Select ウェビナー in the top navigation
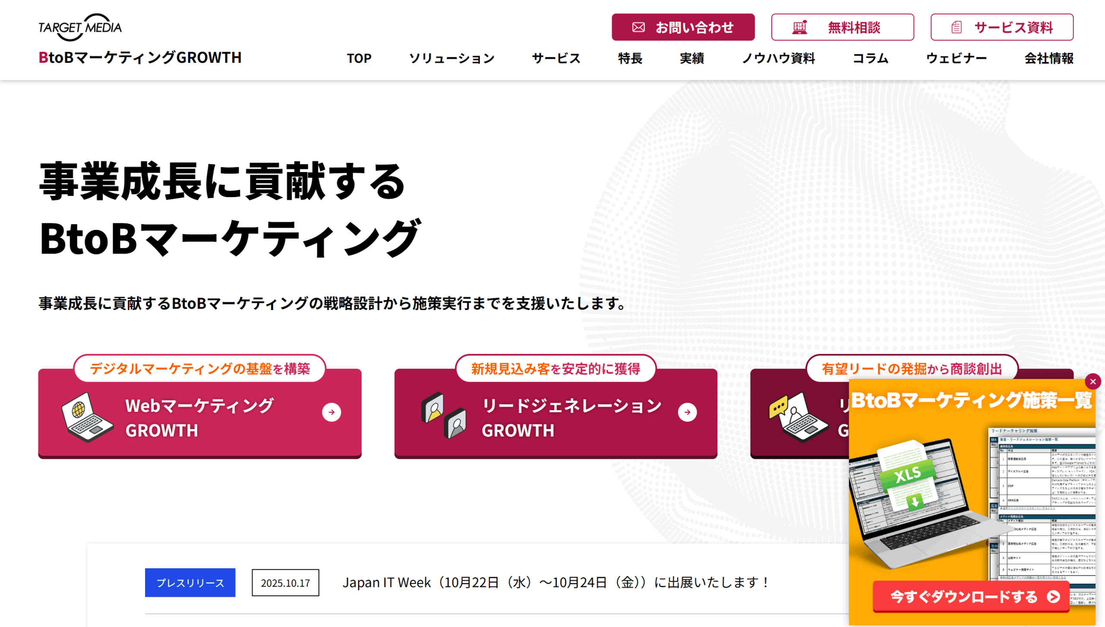This screenshot has height=627, width=1105. coord(957,58)
